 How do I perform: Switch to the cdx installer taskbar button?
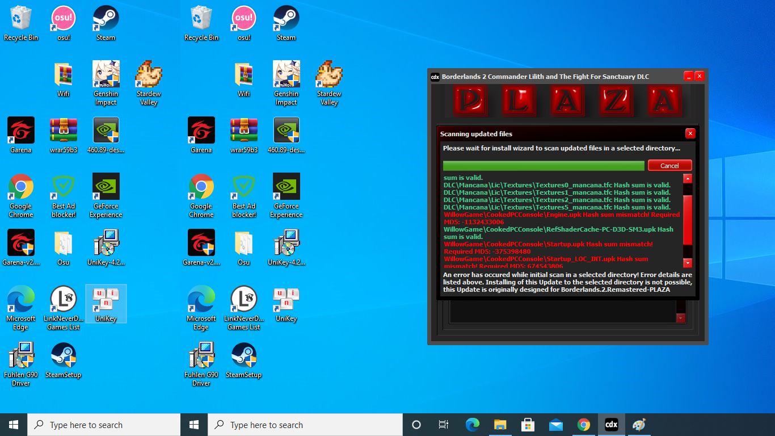pyautogui.click(x=611, y=425)
